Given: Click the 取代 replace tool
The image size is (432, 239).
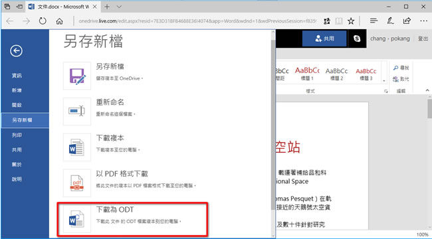Looking at the screenshot, I should [x=401, y=79].
